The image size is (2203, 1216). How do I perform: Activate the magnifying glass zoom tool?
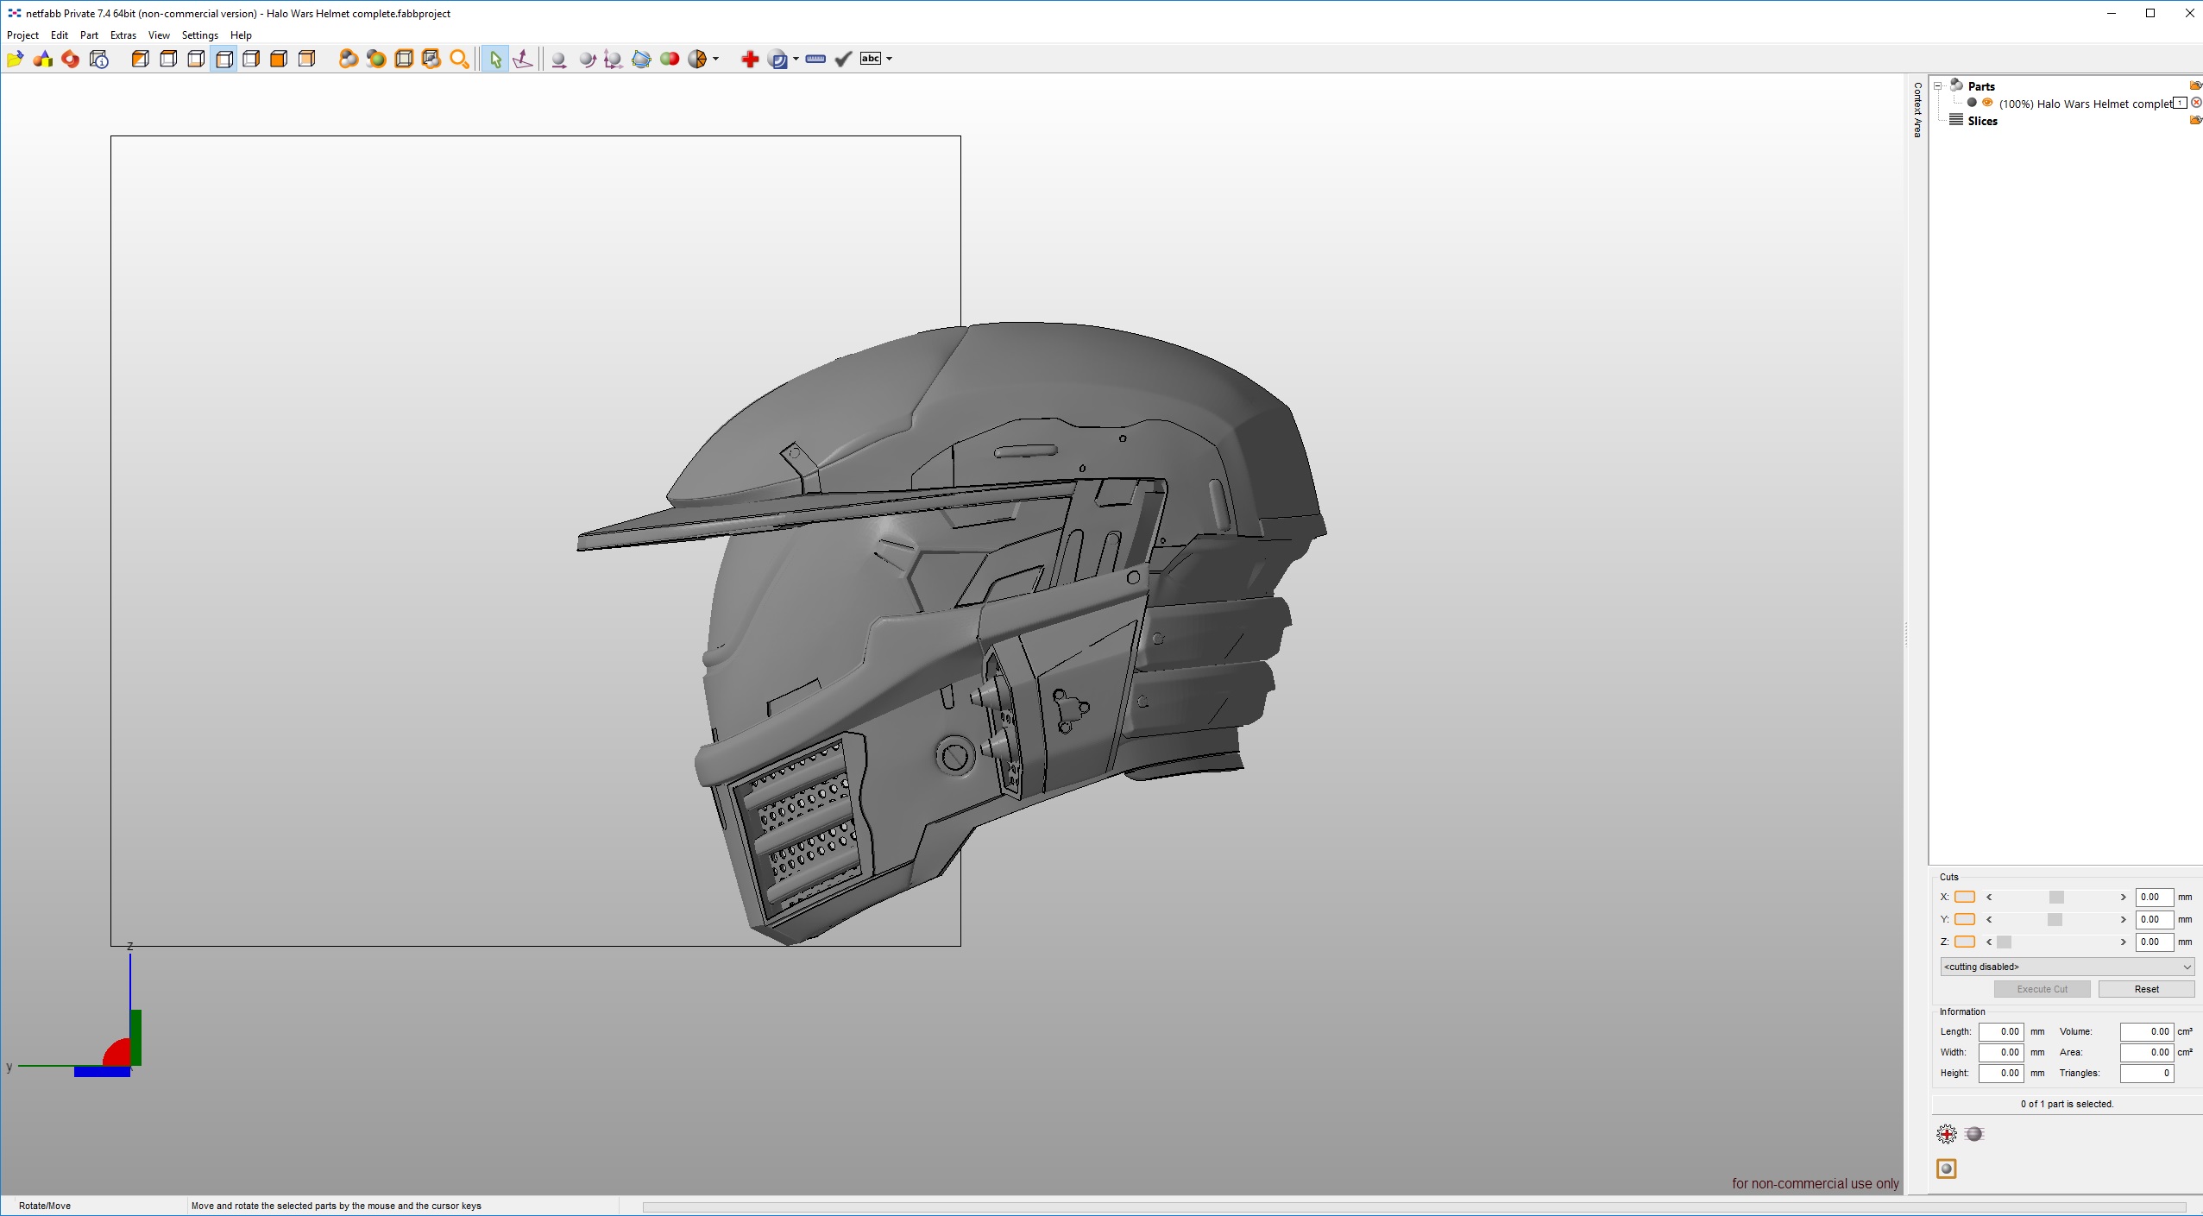pyautogui.click(x=460, y=59)
